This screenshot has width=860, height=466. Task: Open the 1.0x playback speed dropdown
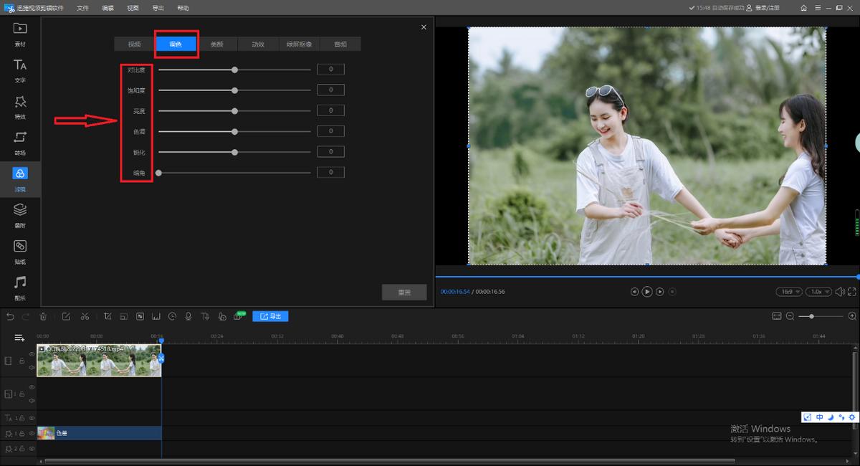pos(817,291)
